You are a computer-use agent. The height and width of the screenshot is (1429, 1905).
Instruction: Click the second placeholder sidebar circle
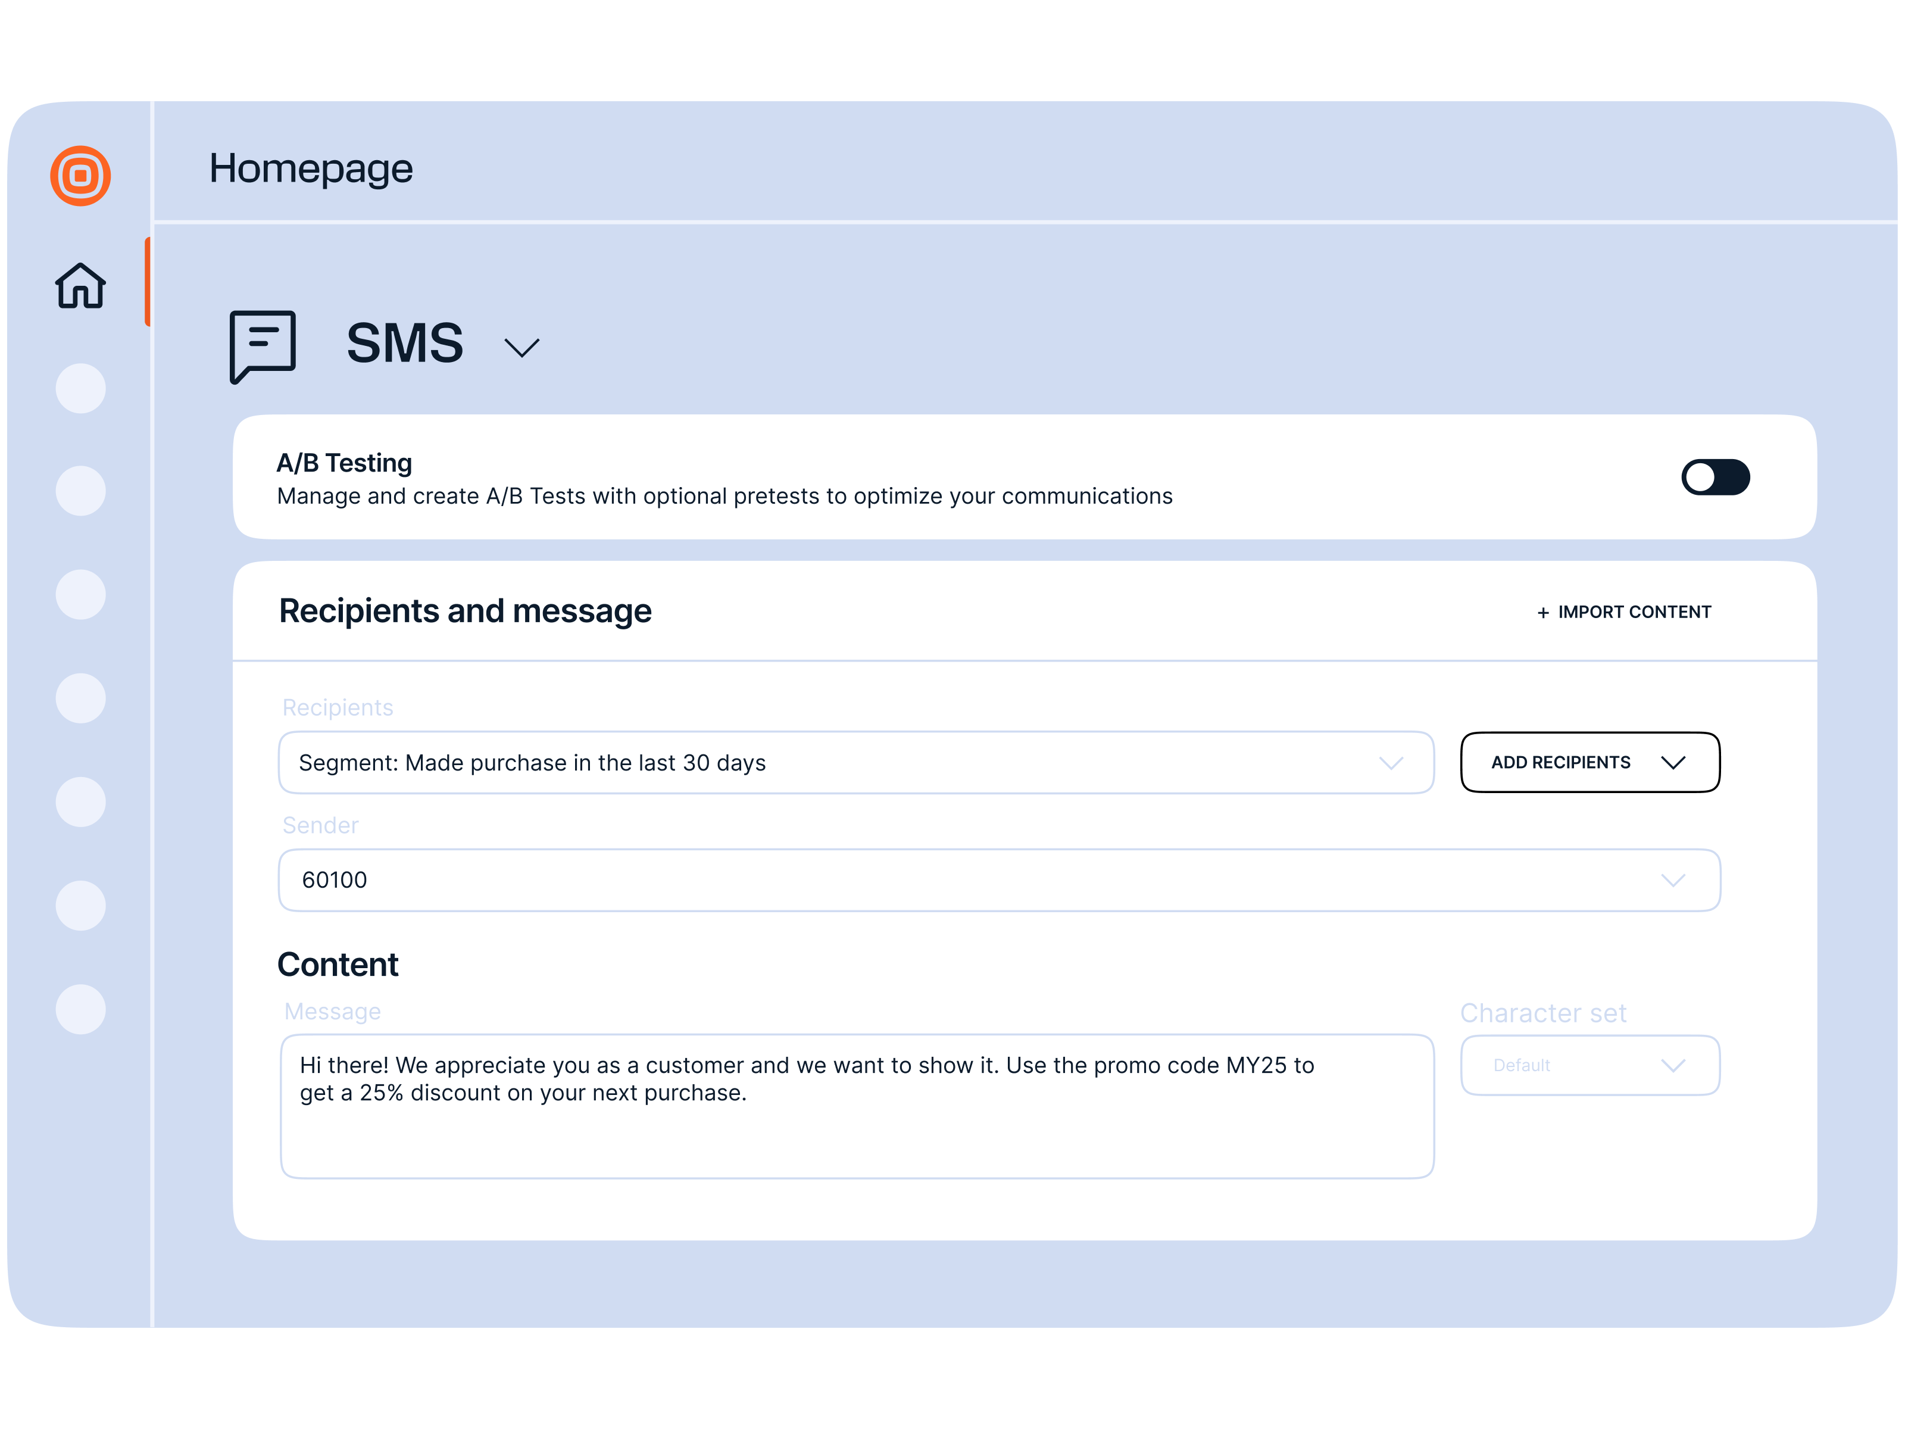tap(80, 491)
